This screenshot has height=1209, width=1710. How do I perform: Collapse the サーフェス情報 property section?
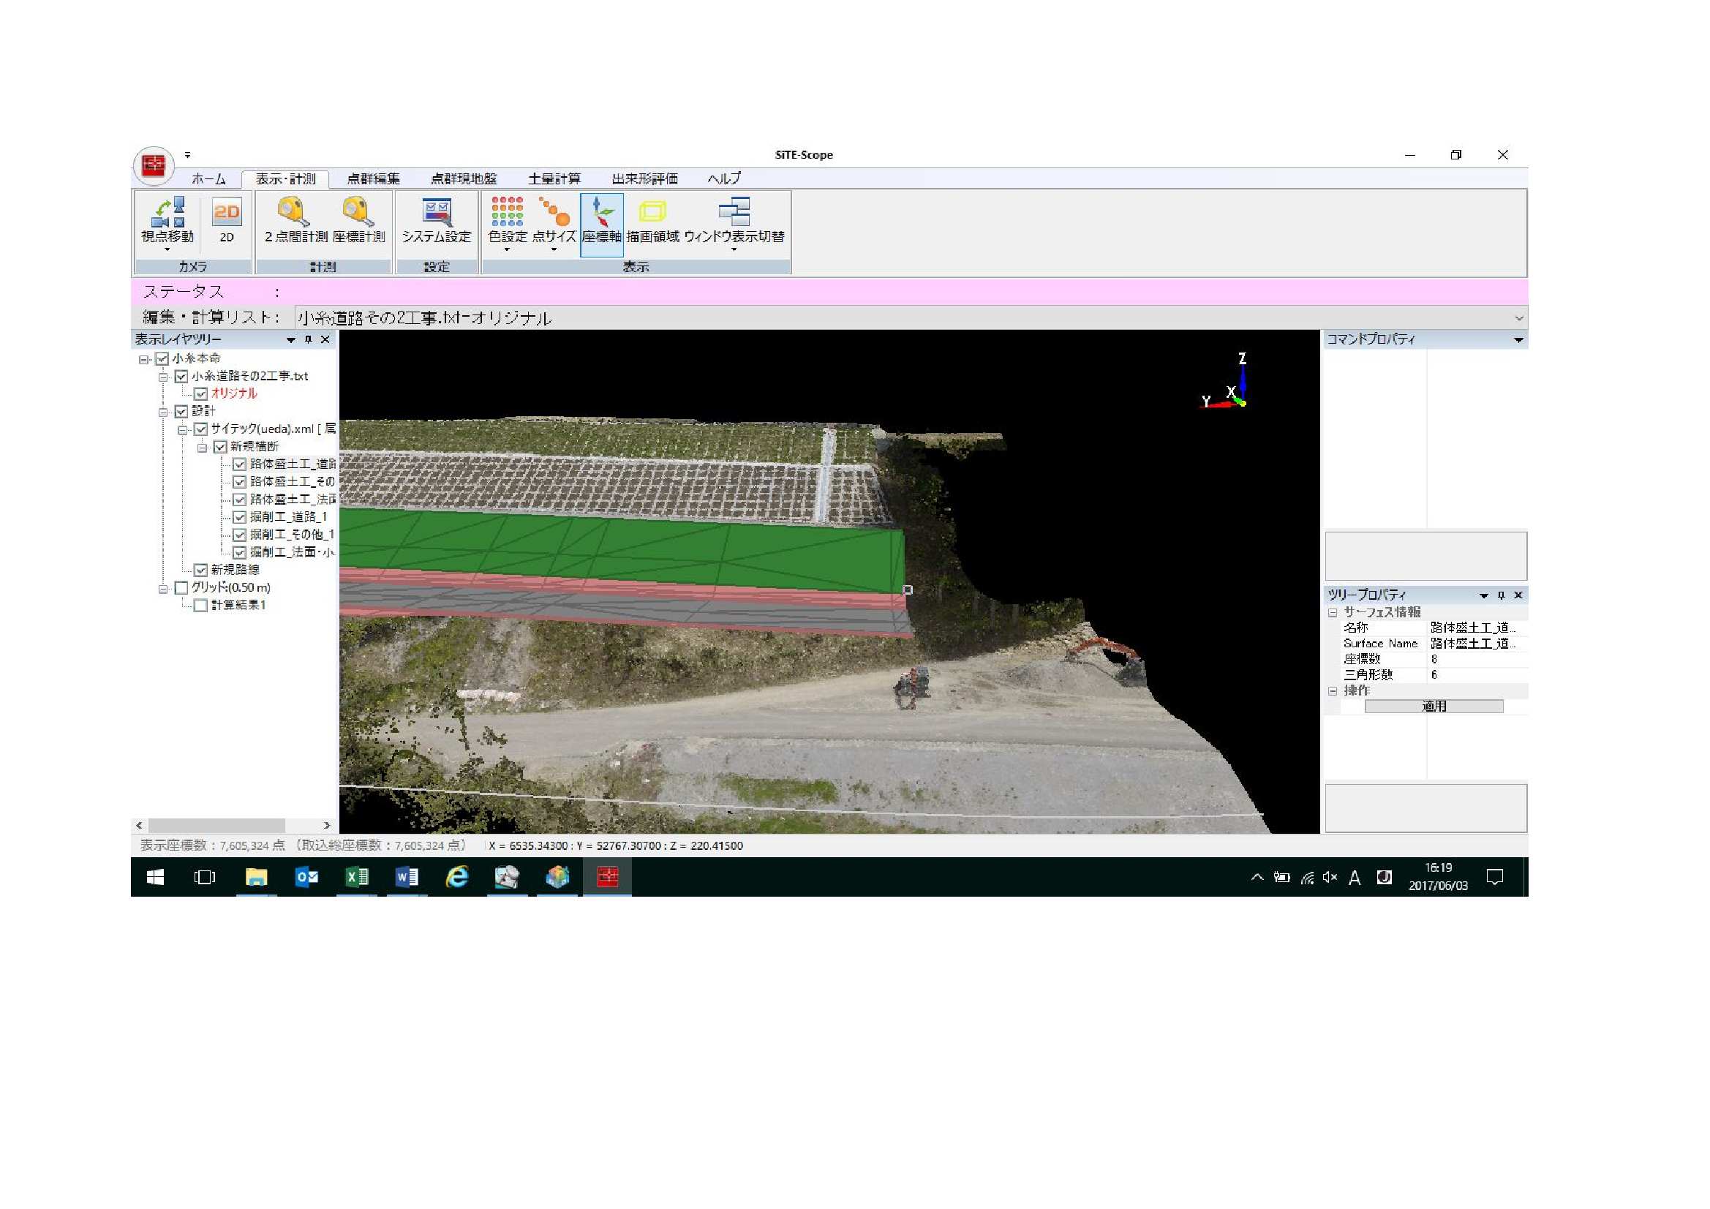(1333, 612)
